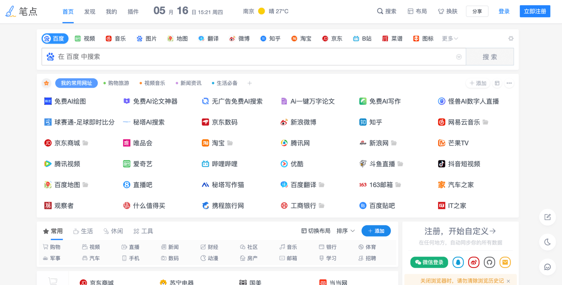Log in with email icon
The height and width of the screenshot is (285, 562).
505,262
